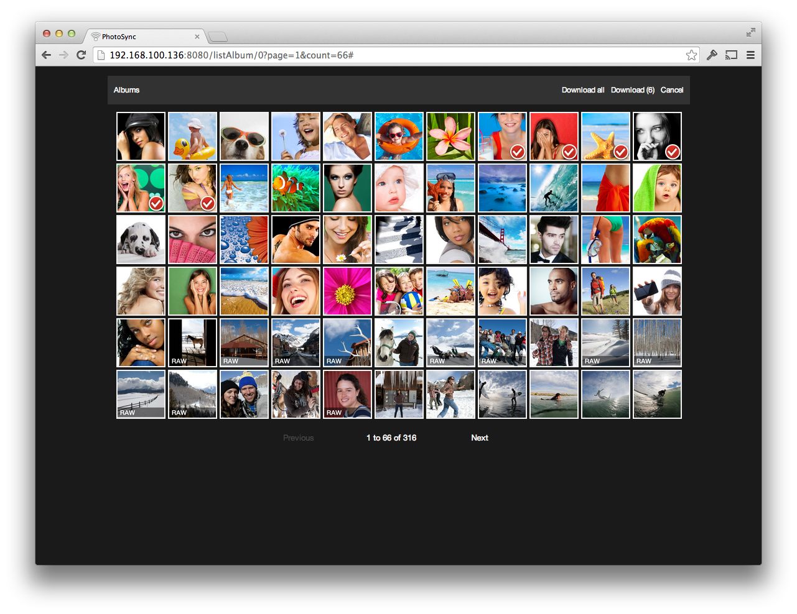Select the rubber duck baby photo

[x=192, y=136]
